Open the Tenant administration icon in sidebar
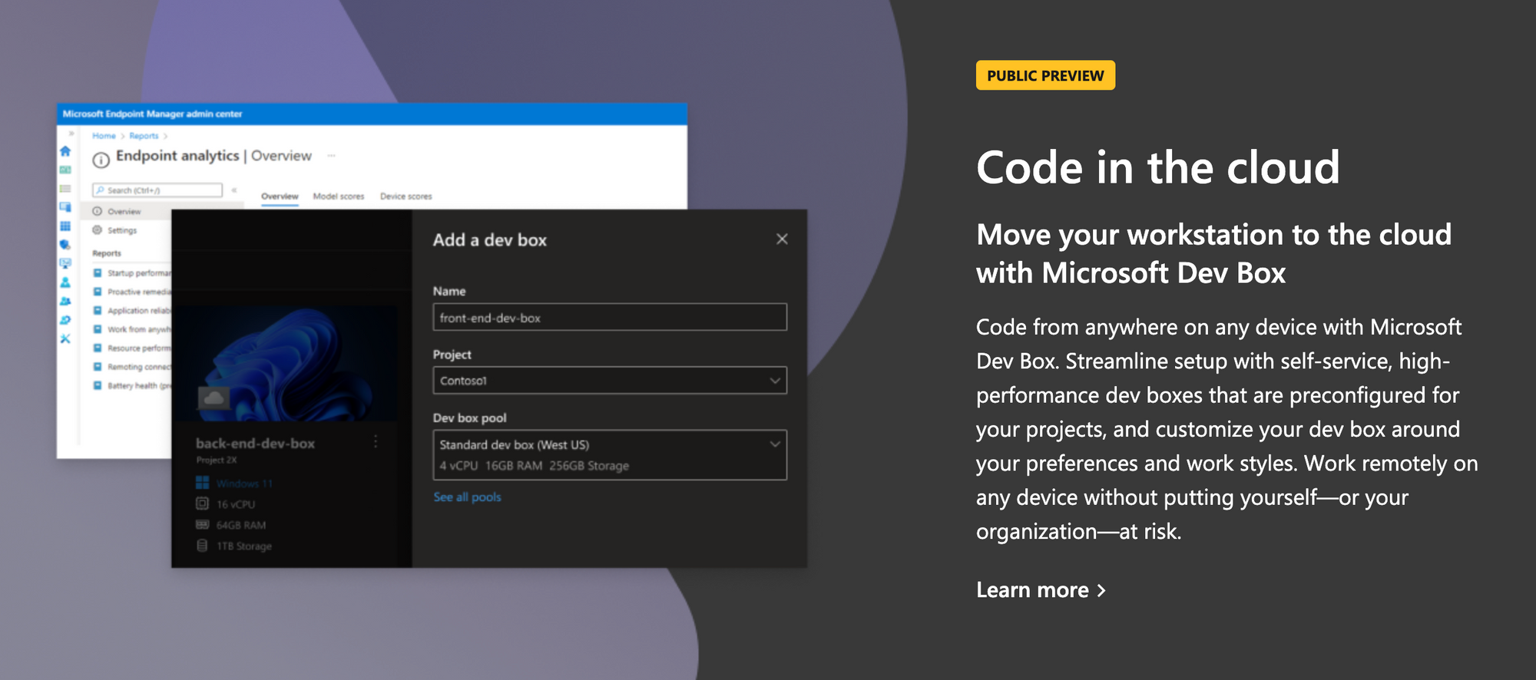1536x680 pixels. point(65,320)
